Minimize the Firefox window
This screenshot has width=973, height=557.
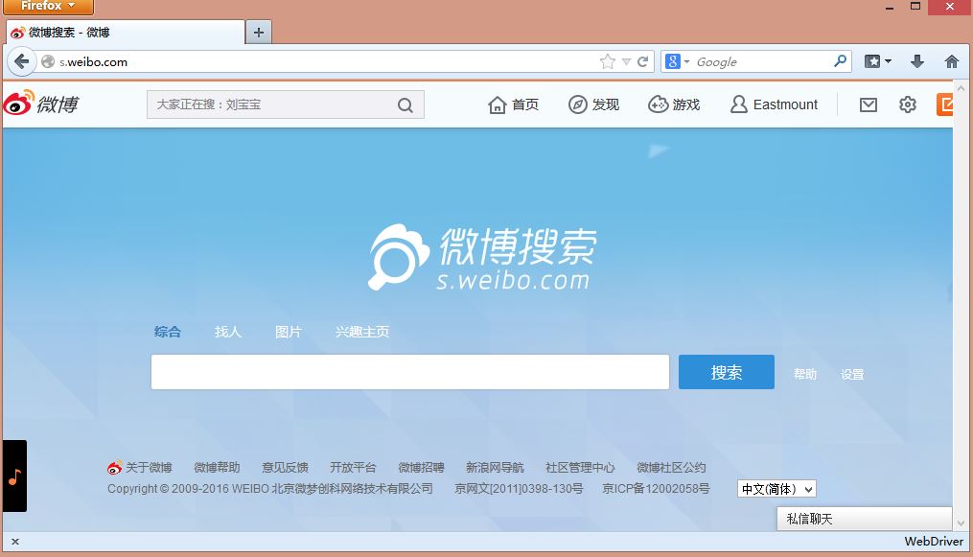coord(890,7)
